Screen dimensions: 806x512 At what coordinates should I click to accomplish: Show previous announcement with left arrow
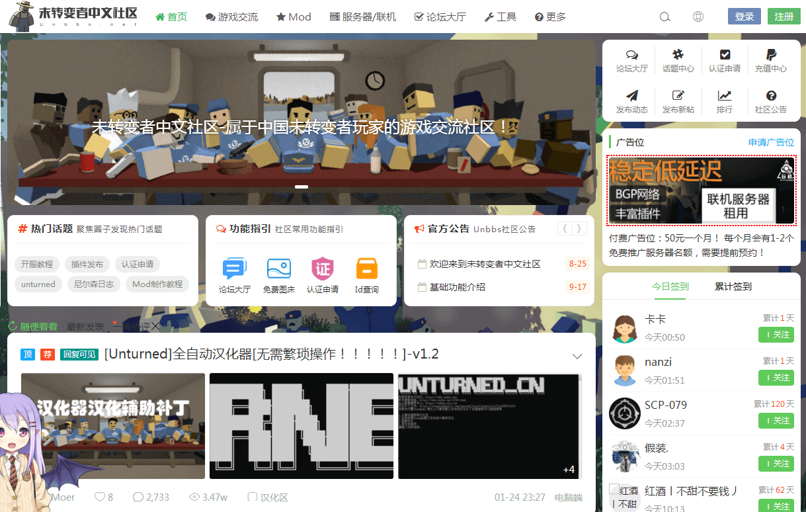coord(565,228)
